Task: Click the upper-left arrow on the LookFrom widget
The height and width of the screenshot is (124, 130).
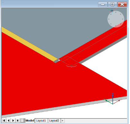Action: (111, 14)
